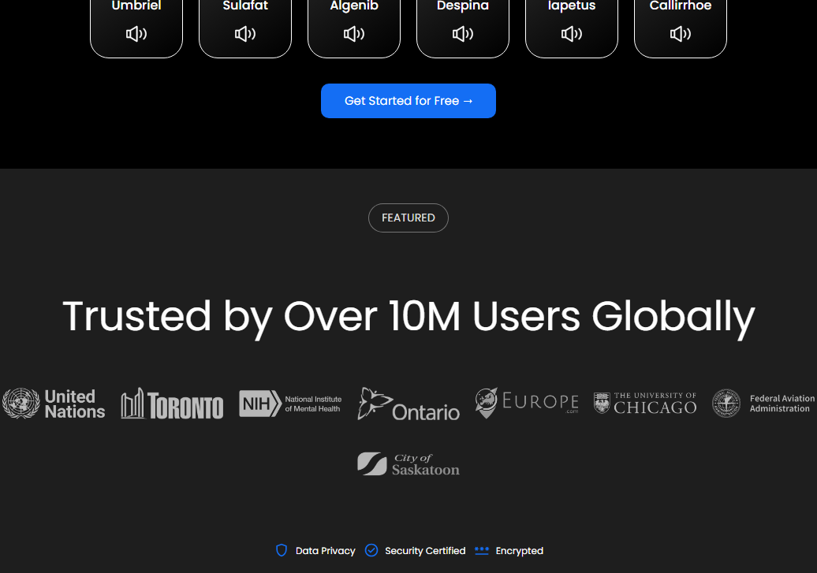Viewport: 817px width, 573px height.
Task: Click the Encrypted label text
Action: point(520,551)
